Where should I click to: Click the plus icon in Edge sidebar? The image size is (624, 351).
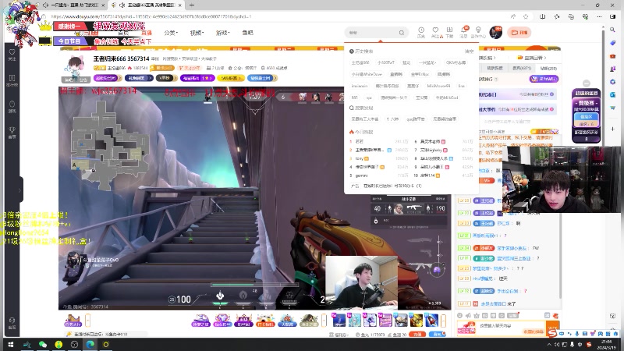pyautogui.click(x=613, y=129)
